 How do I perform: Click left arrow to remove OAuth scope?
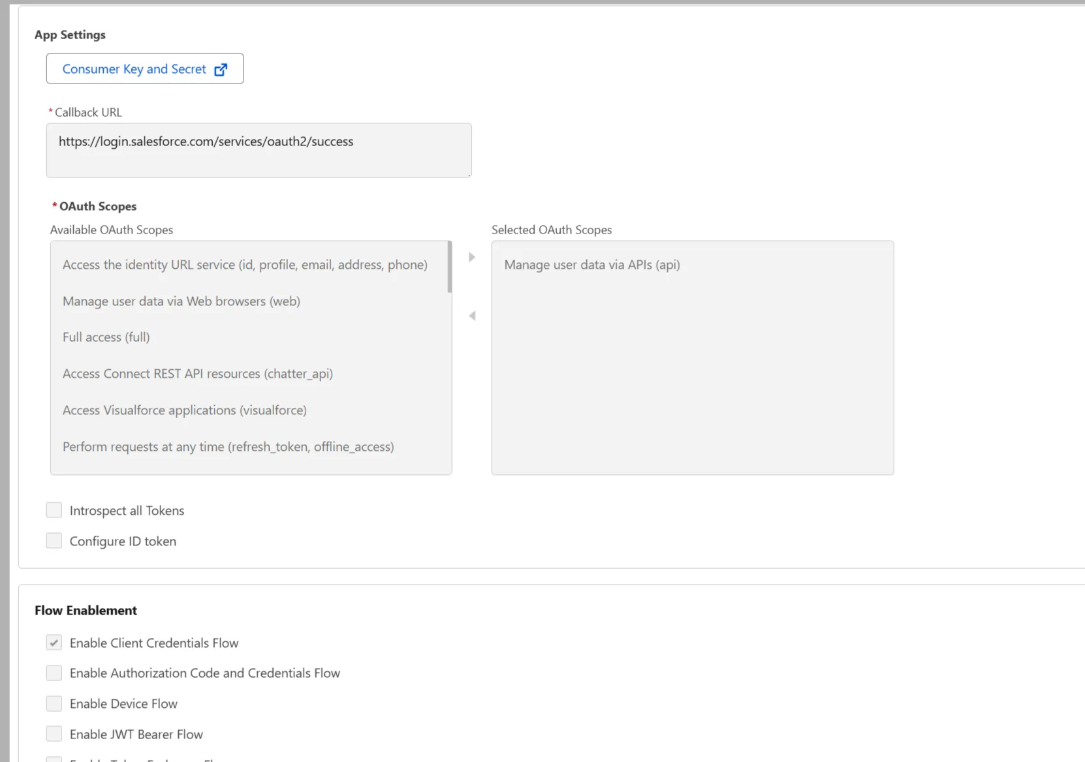tap(472, 316)
